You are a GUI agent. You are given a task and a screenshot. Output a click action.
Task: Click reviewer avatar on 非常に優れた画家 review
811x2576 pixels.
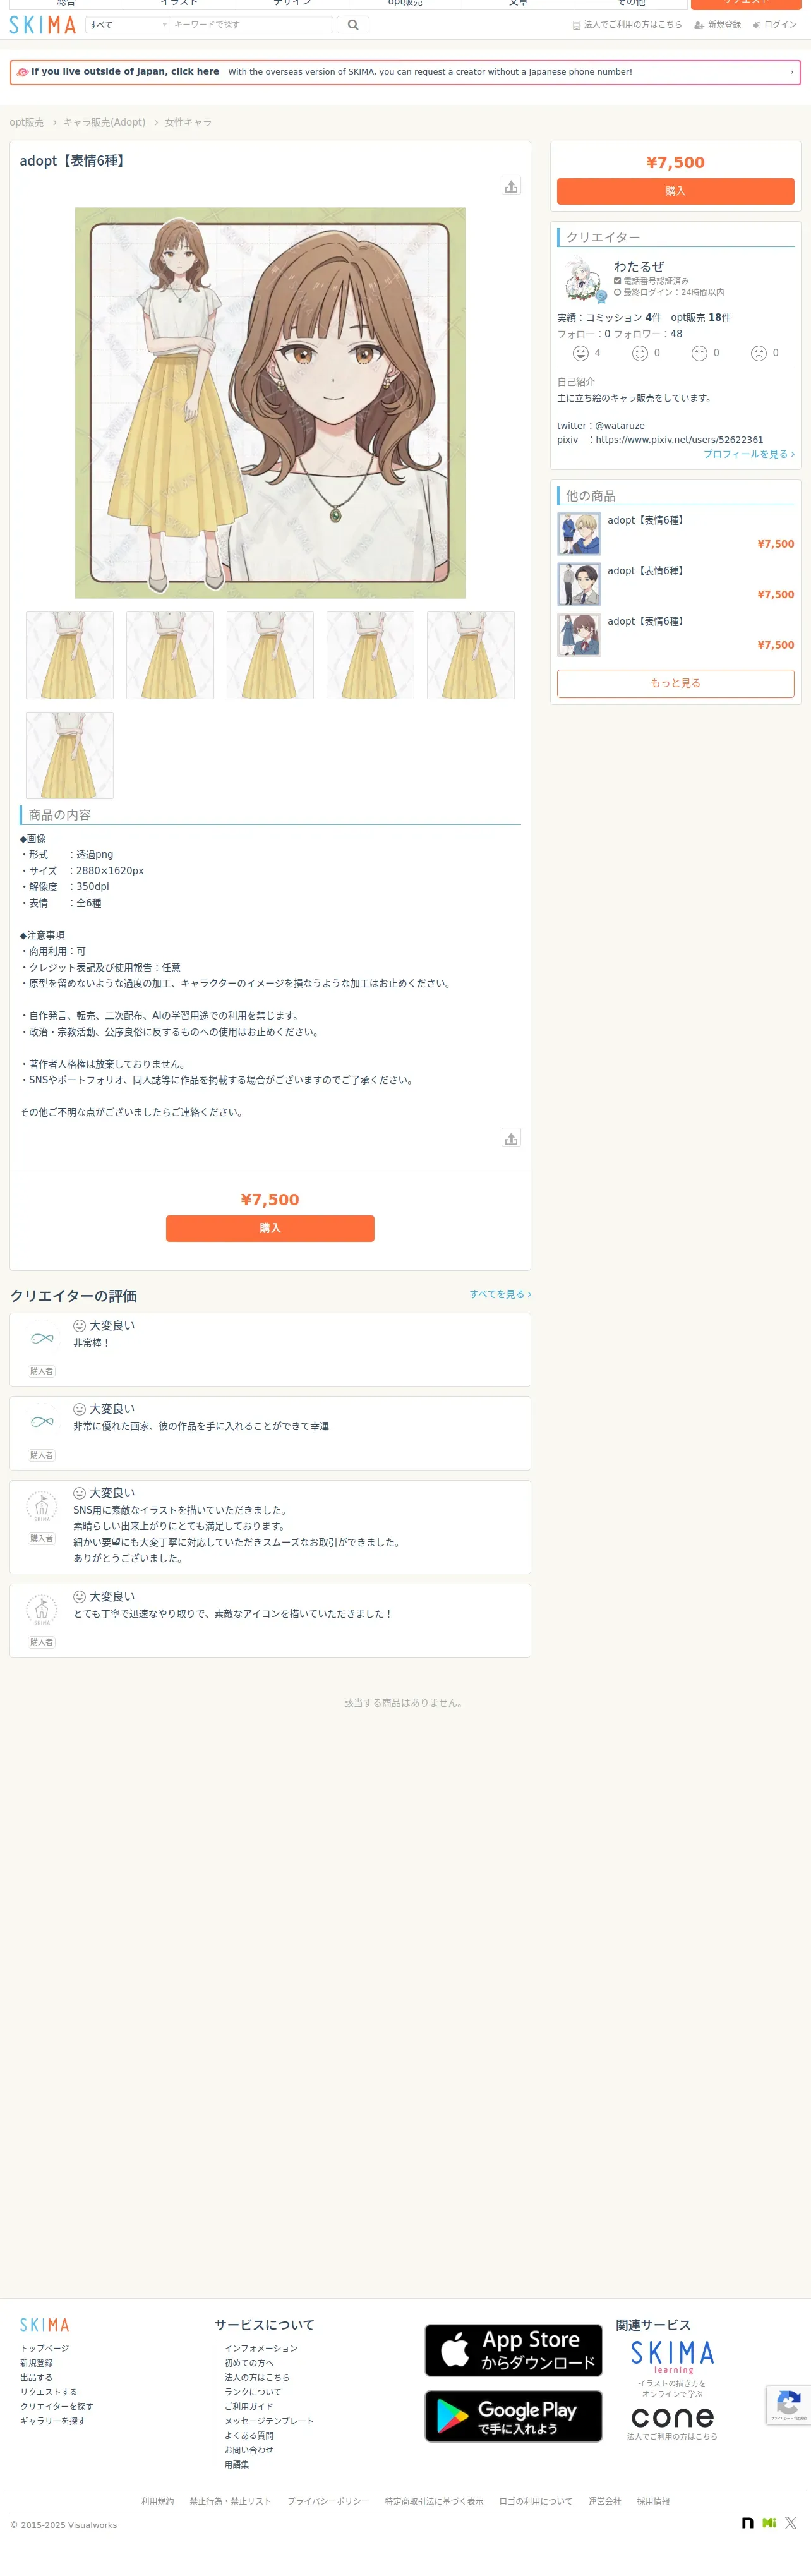point(42,1422)
